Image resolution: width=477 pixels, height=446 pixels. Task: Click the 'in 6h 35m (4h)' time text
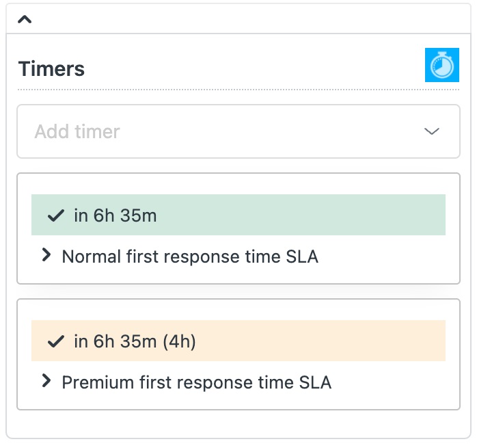135,341
